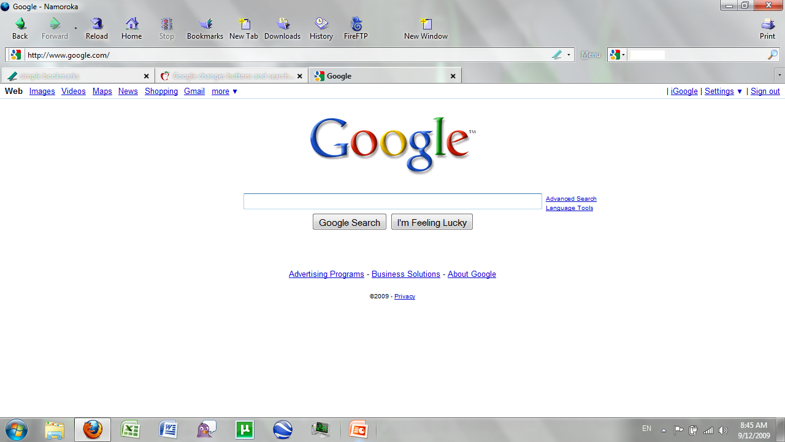Open the Business Solutions link

(406, 274)
